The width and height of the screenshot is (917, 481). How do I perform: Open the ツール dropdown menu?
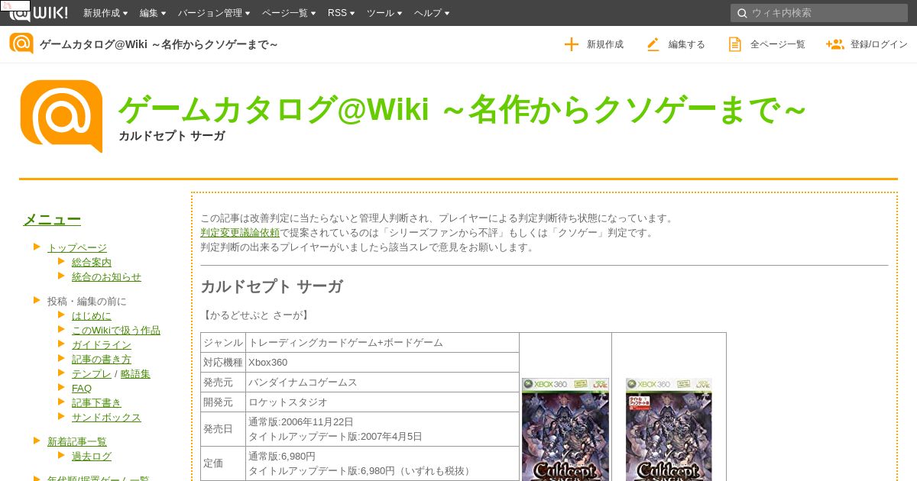click(384, 13)
